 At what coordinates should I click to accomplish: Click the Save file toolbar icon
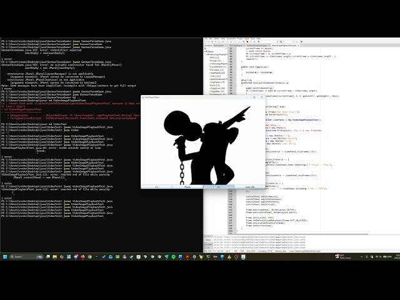point(219,42)
